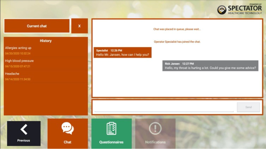Screen dimensions: 266x149
Task: Close the current chat with X
Action: 79,26
